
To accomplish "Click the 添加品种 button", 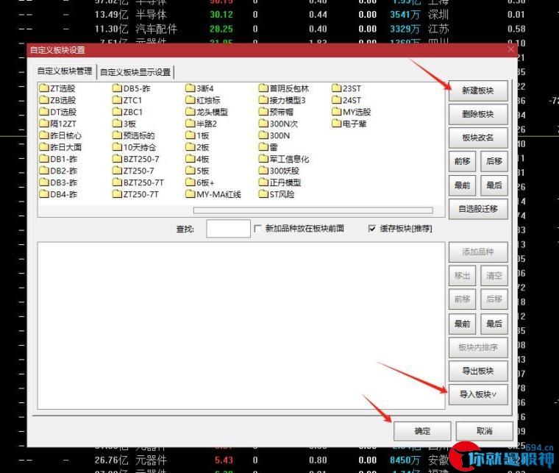I will click(478, 252).
